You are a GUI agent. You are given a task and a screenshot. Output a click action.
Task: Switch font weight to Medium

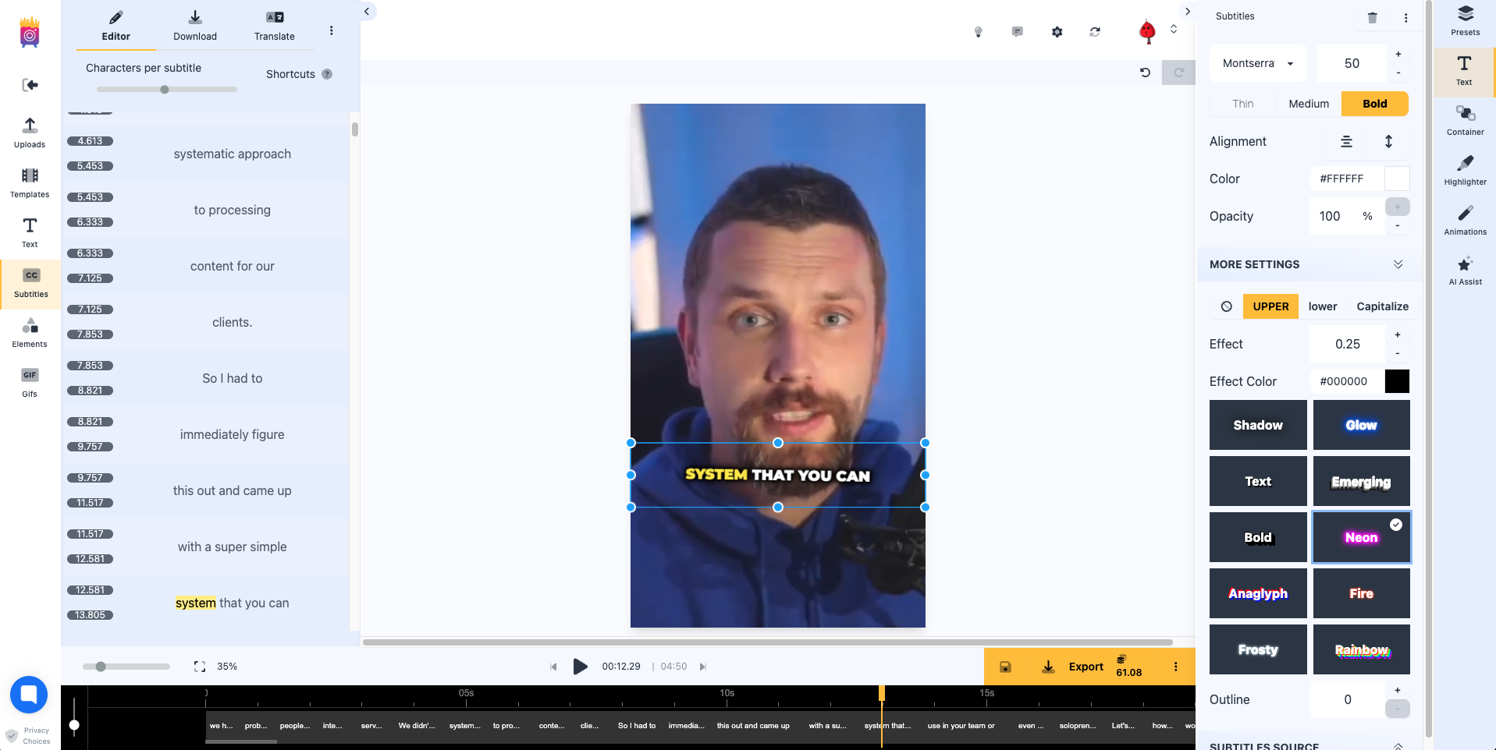pos(1307,103)
